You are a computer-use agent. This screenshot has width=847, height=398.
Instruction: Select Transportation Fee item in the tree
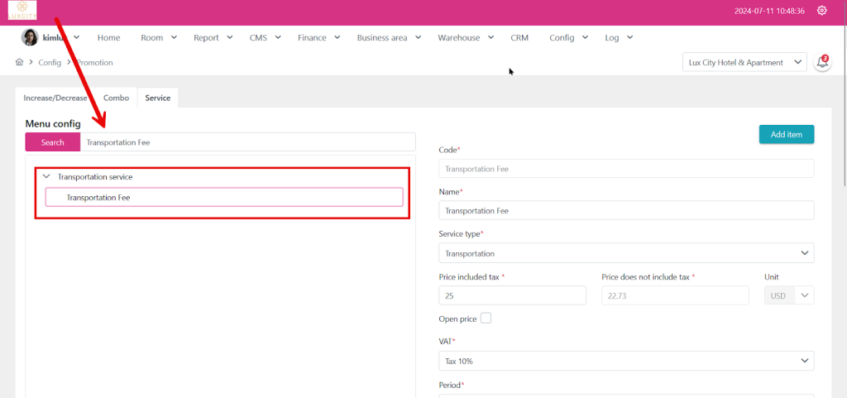tap(223, 198)
